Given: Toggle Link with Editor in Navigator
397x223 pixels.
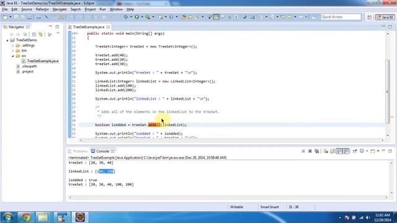Looking at the screenshot, I should 40,34.
